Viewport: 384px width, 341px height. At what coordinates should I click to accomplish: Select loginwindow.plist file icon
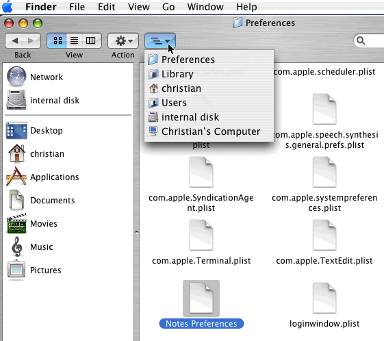coord(324,298)
